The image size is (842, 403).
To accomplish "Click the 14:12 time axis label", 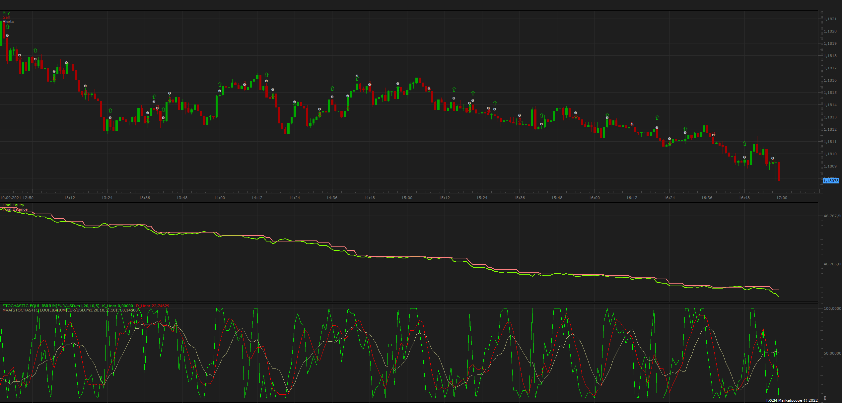I will (x=257, y=198).
